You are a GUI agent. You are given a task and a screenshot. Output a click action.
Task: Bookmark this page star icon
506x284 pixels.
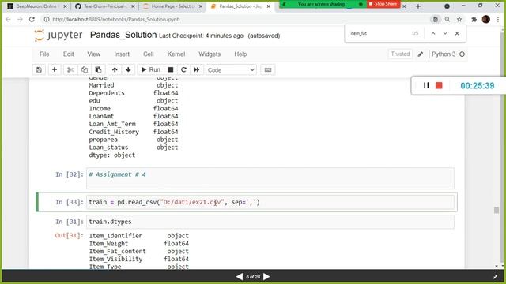pos(459,19)
